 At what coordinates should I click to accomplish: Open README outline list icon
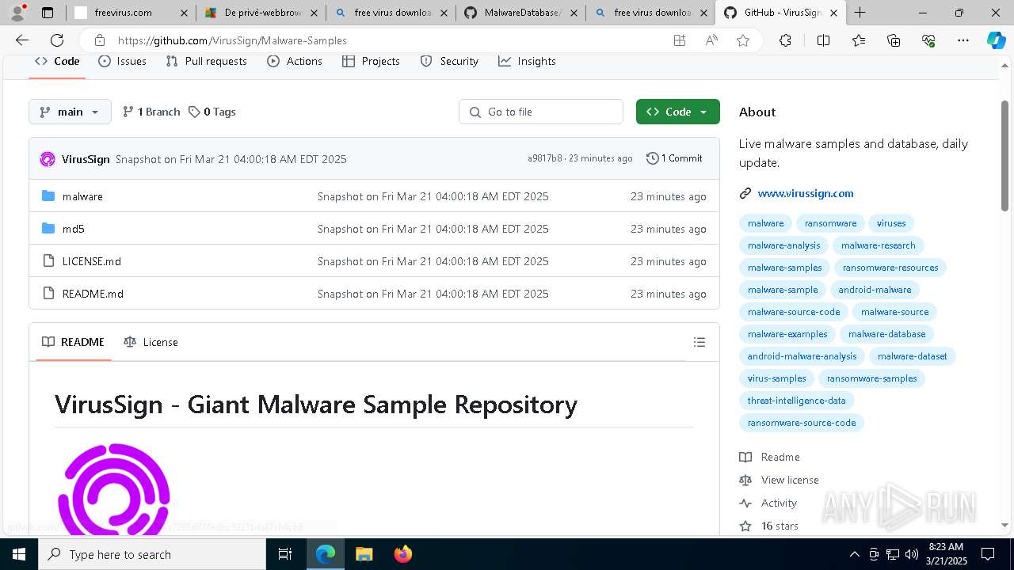(700, 342)
